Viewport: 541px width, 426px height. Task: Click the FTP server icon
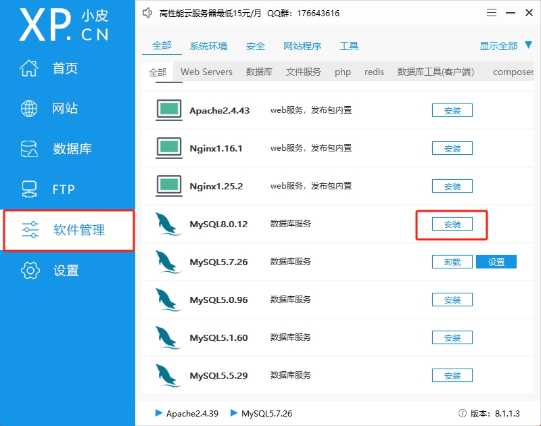[x=29, y=189]
